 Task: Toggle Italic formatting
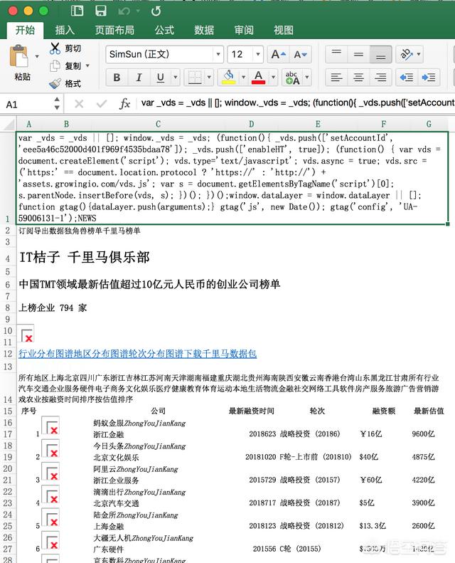139,77
